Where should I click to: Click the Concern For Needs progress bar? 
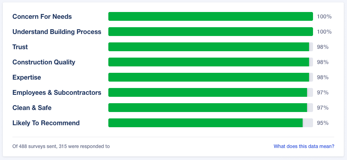(211, 16)
